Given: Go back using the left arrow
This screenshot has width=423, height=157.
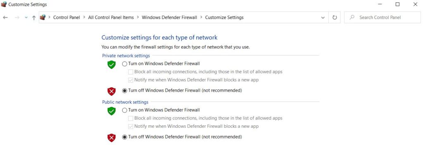Looking at the screenshot, I should pyautogui.click(x=5, y=17).
